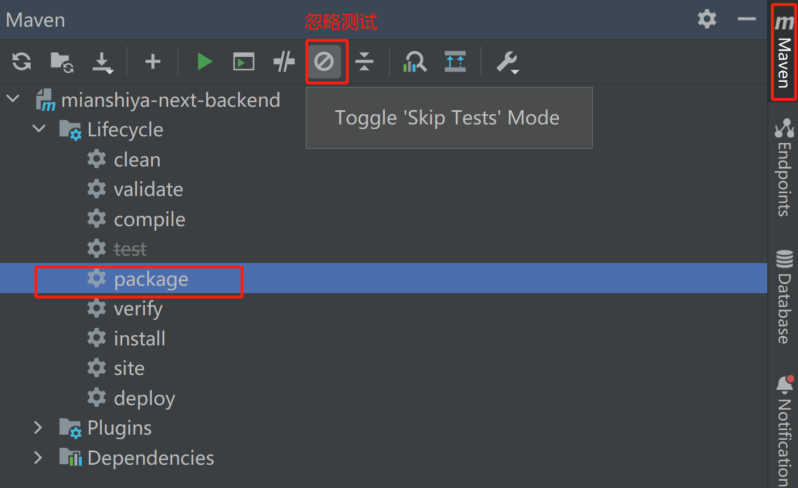The height and width of the screenshot is (488, 798).
Task: Collapse all nodes in Maven tree
Action: [x=364, y=61]
